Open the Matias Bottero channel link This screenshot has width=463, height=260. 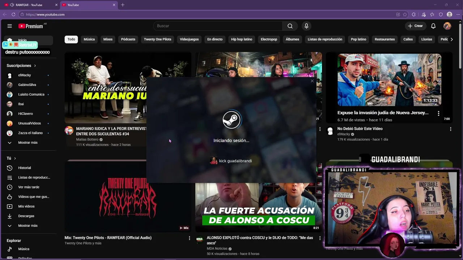pyautogui.click(x=87, y=139)
